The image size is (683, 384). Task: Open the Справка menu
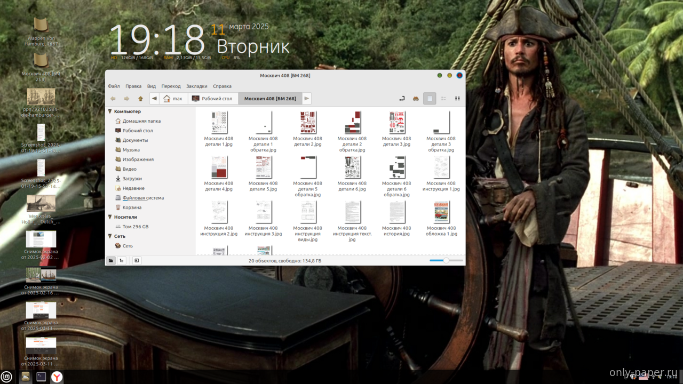coord(222,86)
